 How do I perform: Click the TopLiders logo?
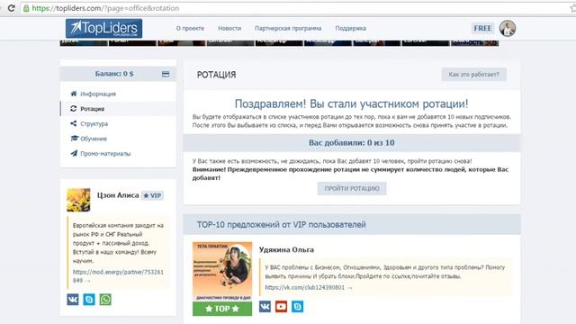pyautogui.click(x=104, y=28)
